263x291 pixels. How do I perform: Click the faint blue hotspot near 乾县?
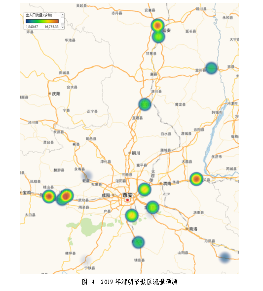tap(87, 175)
